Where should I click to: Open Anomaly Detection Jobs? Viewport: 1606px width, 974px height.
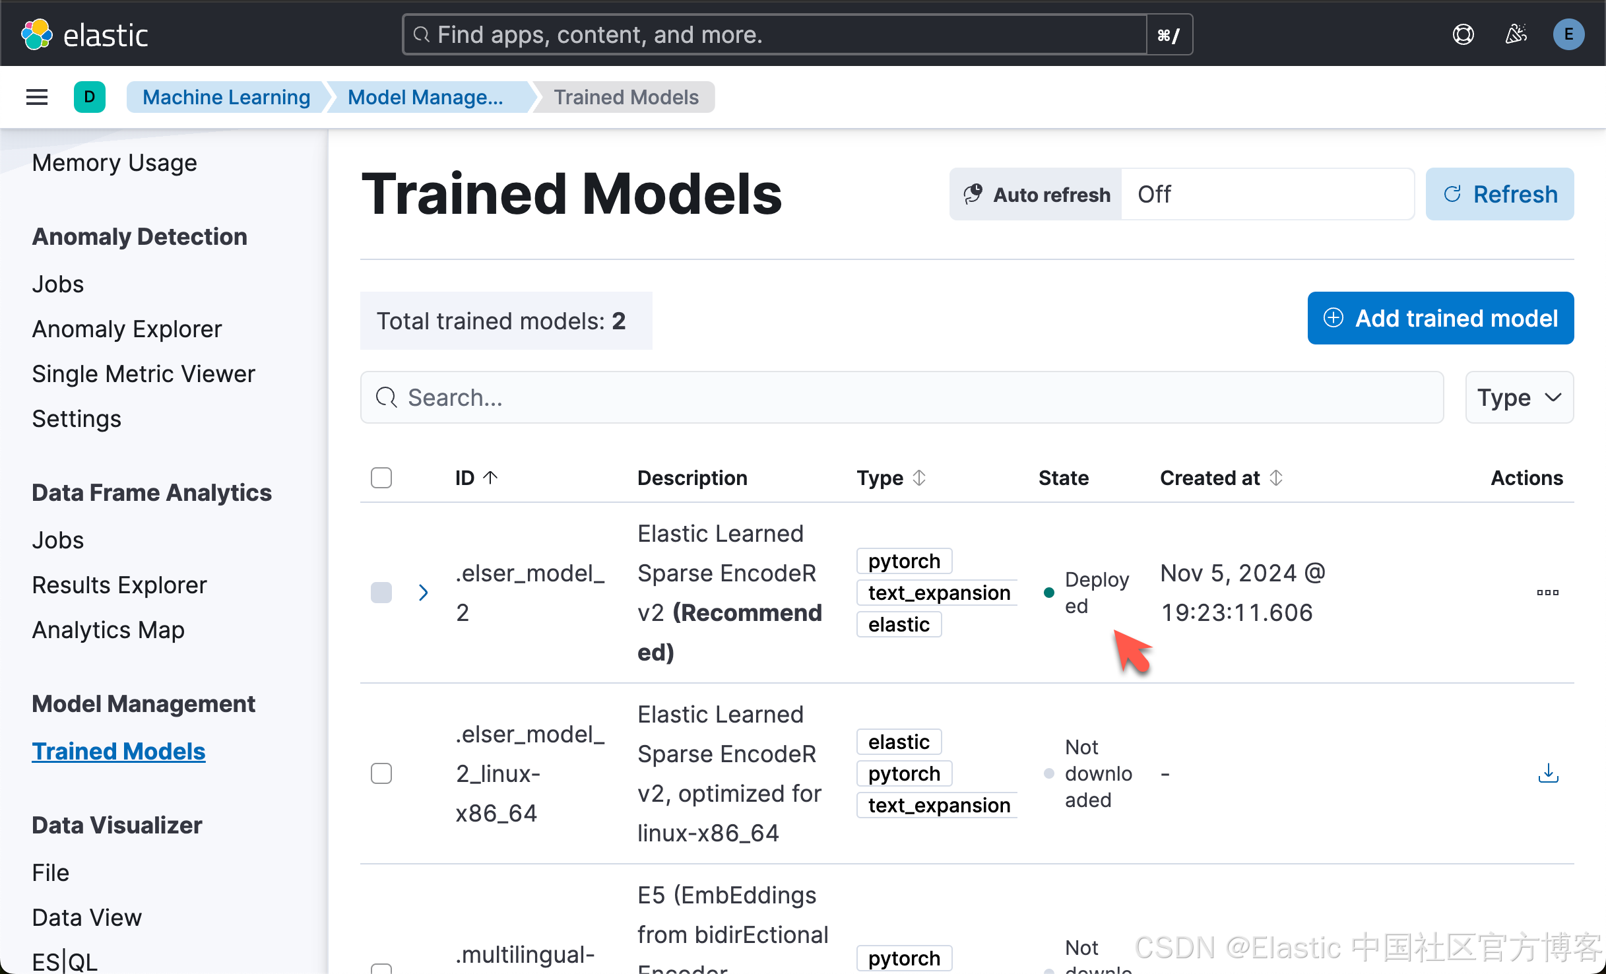tap(58, 284)
